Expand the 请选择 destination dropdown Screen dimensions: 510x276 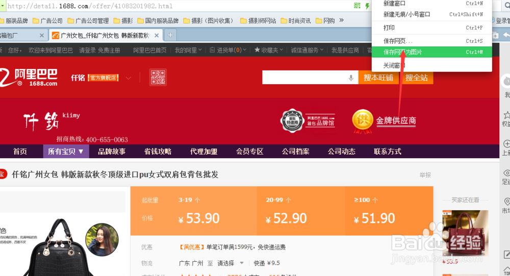(231, 263)
